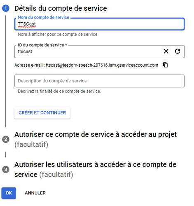The height and width of the screenshot is (206, 194).
Task: Select the step 1 numbered circle
Action: click(x=6, y=8)
